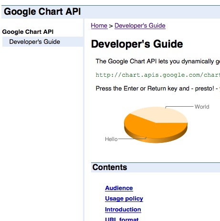This screenshot has height=221, width=220.
Task: Click the Hello pie chart label
Action: click(111, 139)
